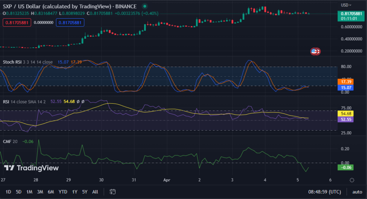Select the 5Y time range

tap(85, 192)
